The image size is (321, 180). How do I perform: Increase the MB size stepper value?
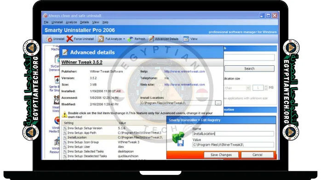pyautogui.click(x=266, y=86)
